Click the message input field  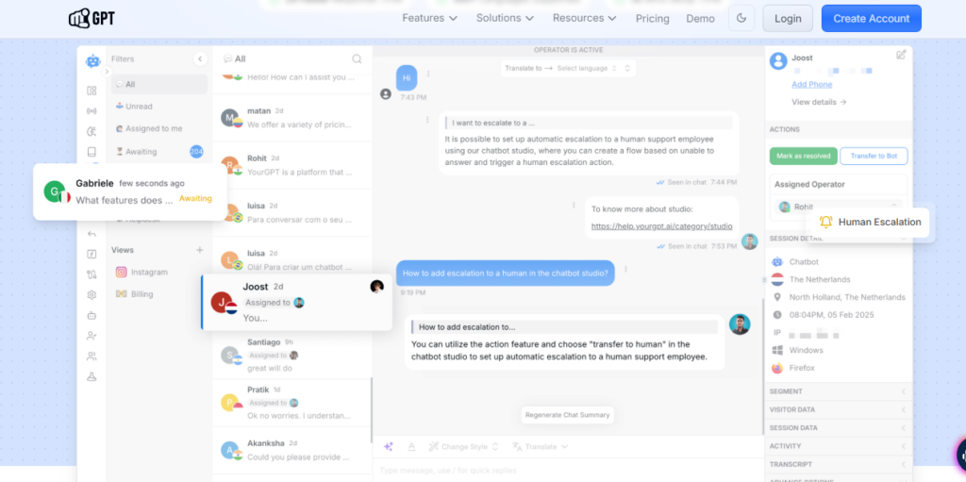coord(568,471)
